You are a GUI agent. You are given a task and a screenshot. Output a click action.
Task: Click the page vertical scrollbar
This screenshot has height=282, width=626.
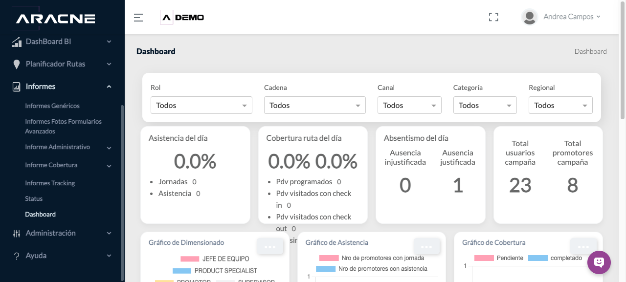tap(623, 61)
